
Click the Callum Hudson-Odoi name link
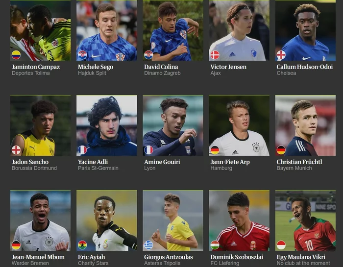point(304,67)
